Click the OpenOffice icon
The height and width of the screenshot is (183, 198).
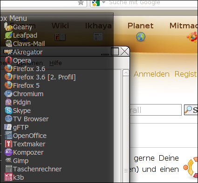[8, 136]
